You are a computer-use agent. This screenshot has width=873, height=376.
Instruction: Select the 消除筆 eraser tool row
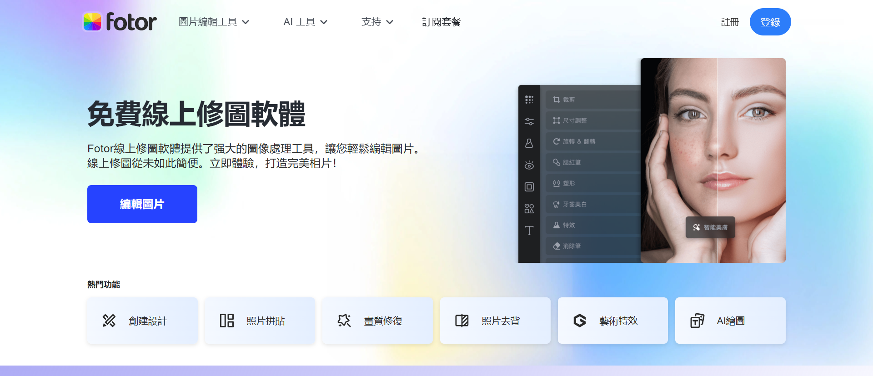pos(593,246)
